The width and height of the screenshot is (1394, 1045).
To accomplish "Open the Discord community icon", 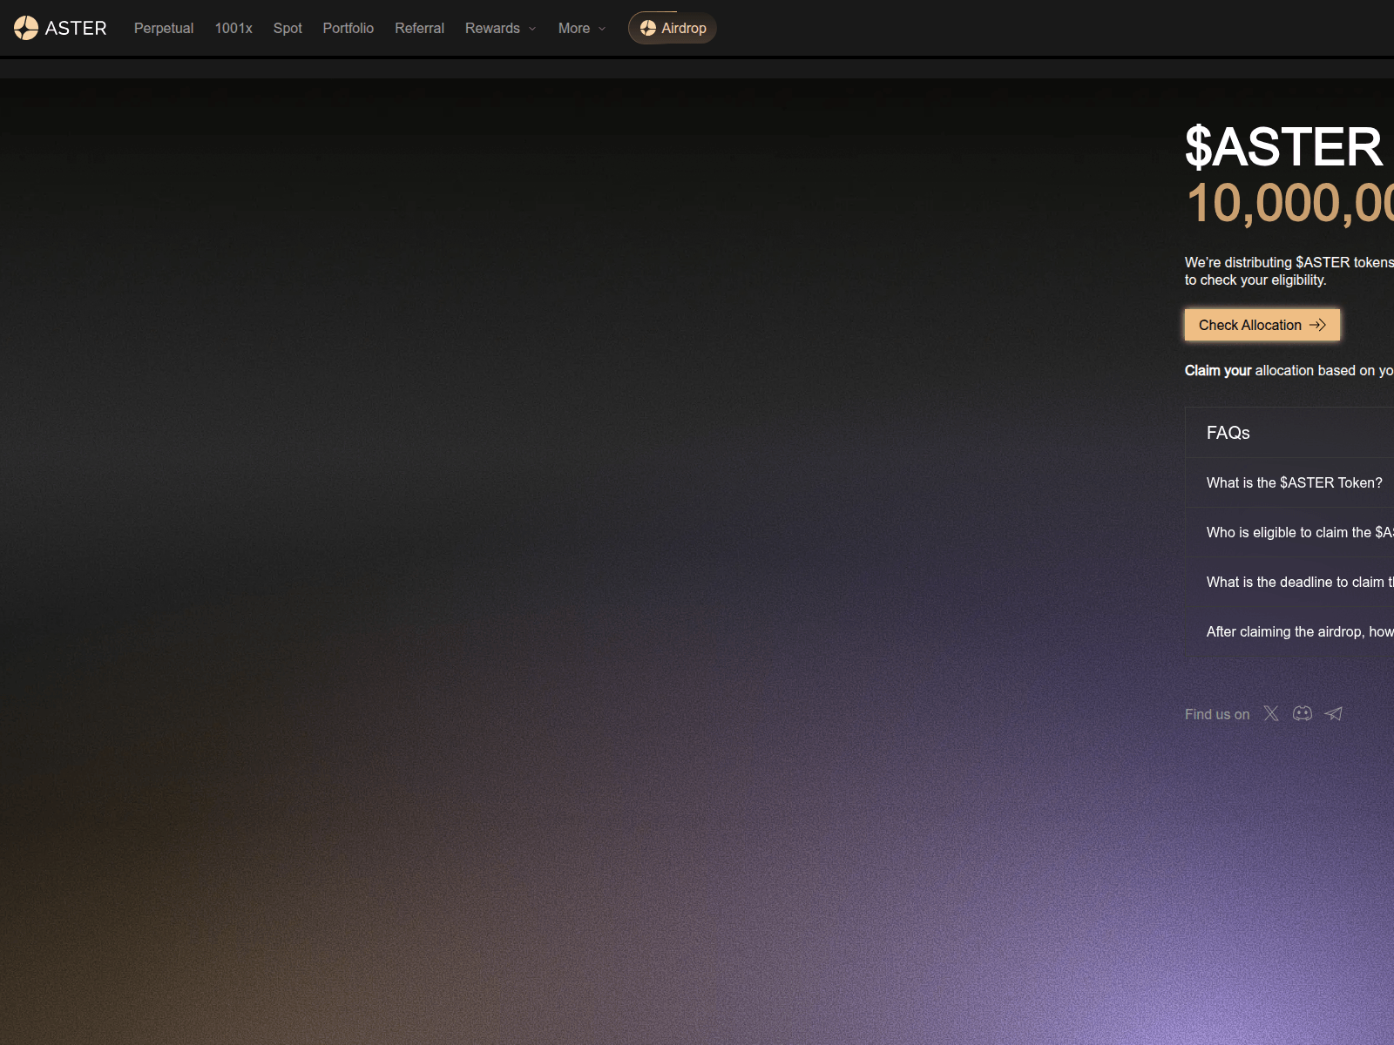I will [1302, 713].
